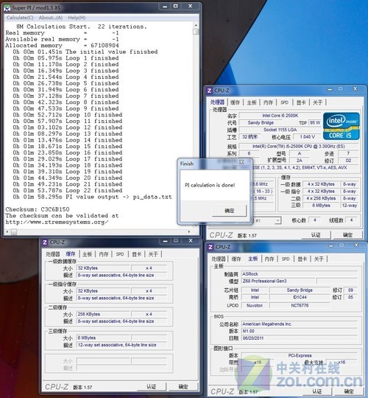The width and height of the screenshot is (368, 398).
Task: Minimize the processor CPU-Z window
Action: point(330,89)
